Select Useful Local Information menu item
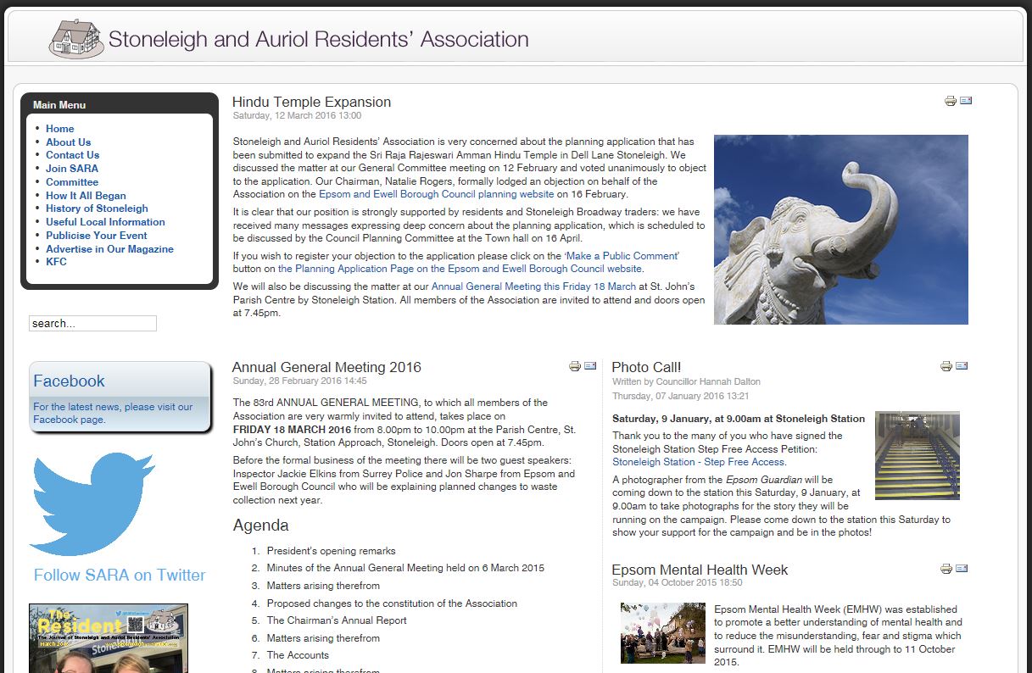The height and width of the screenshot is (673, 1032). (x=105, y=222)
